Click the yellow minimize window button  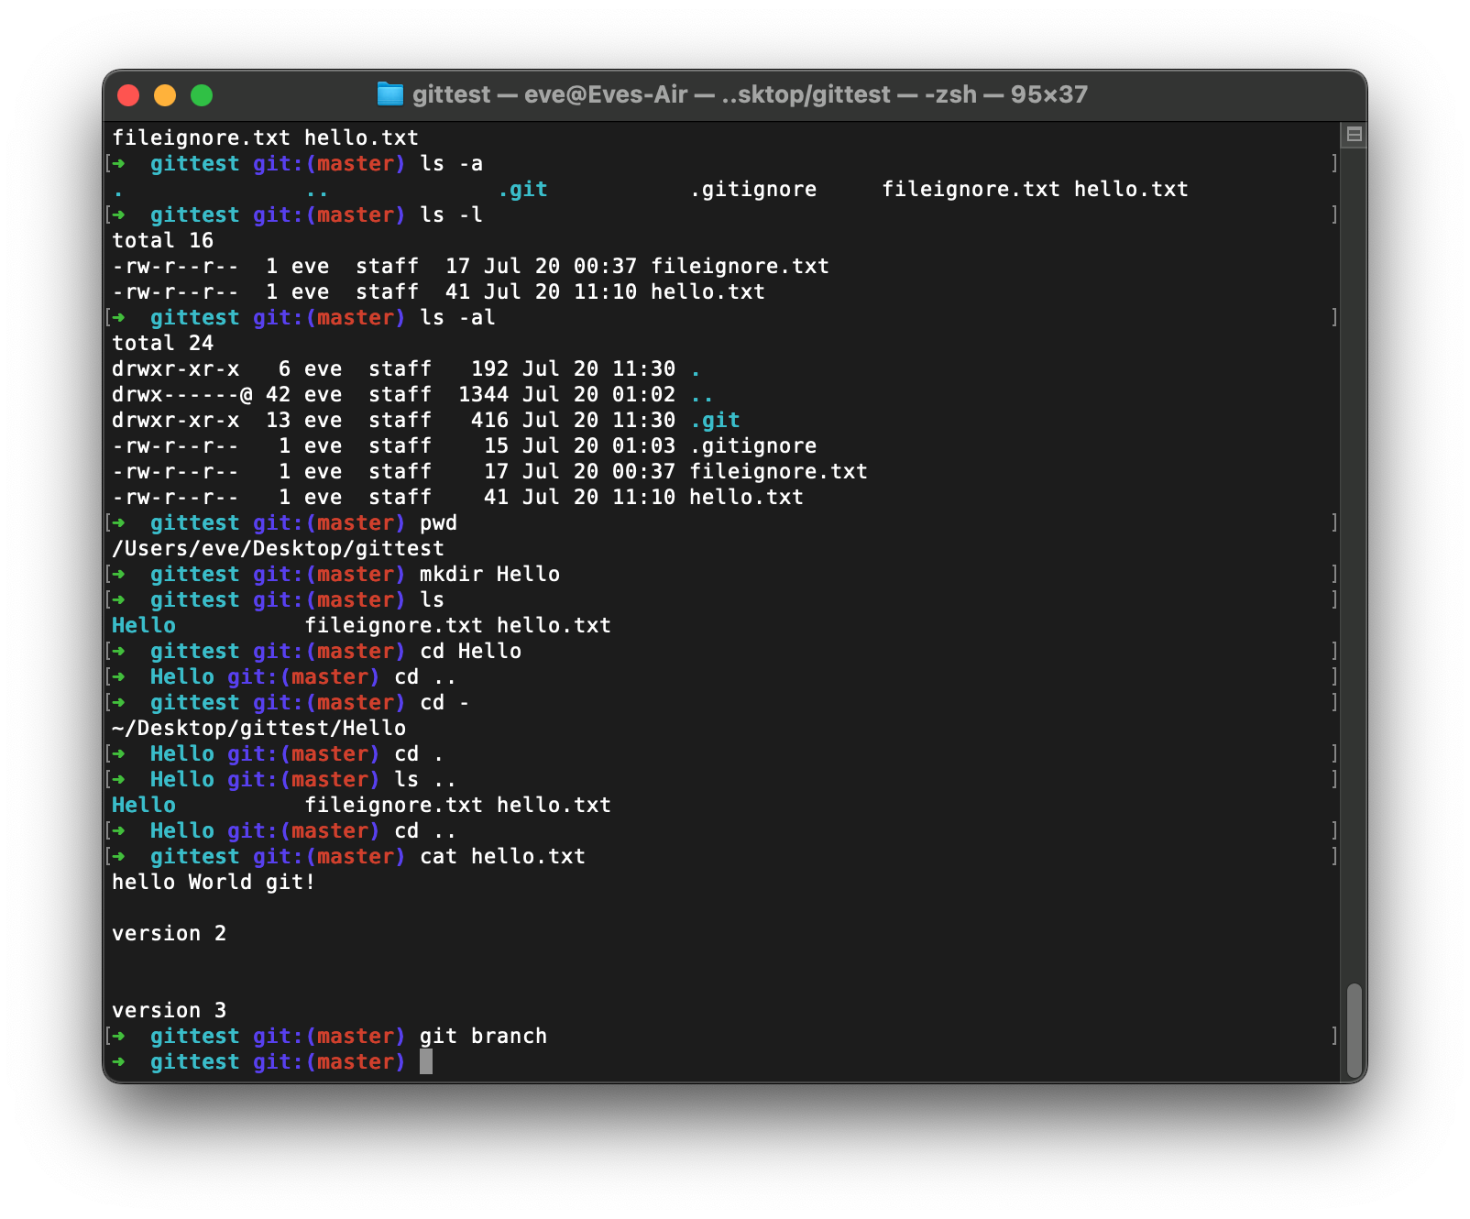tap(165, 95)
